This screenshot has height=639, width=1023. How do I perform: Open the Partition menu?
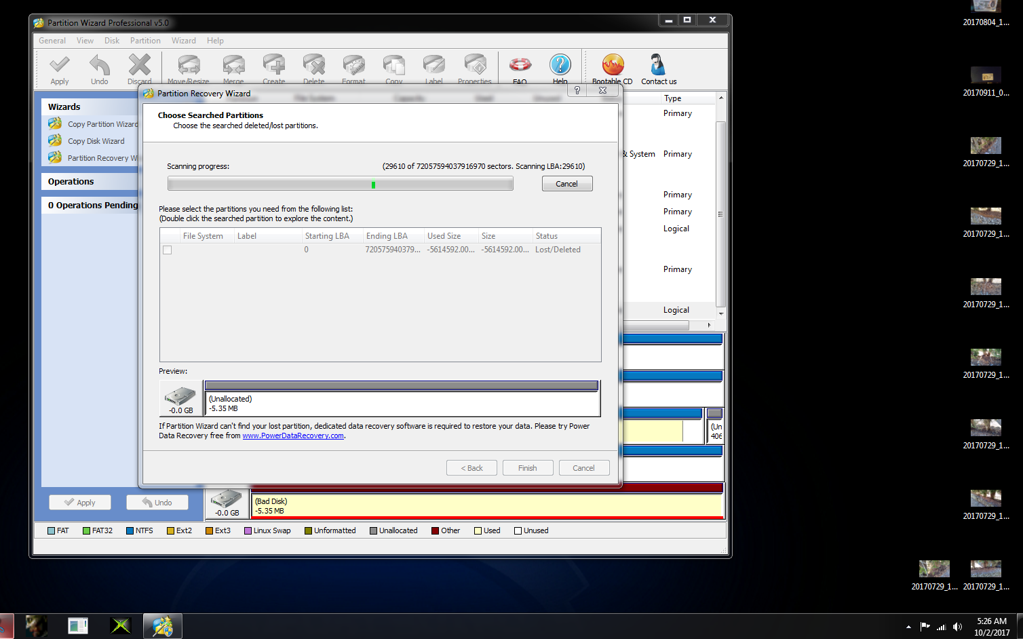pos(145,41)
